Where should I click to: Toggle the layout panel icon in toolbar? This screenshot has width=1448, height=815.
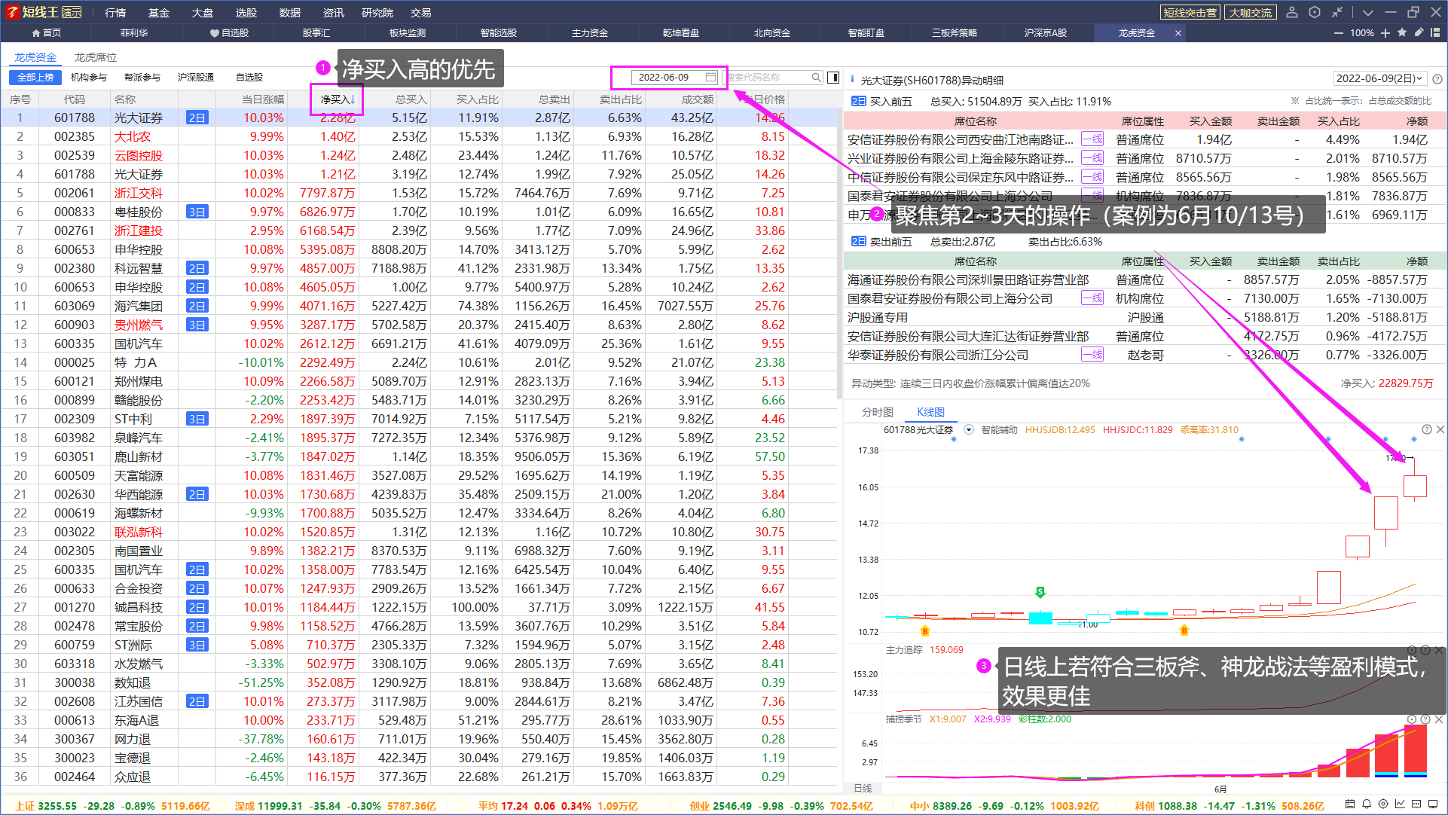1435,32
